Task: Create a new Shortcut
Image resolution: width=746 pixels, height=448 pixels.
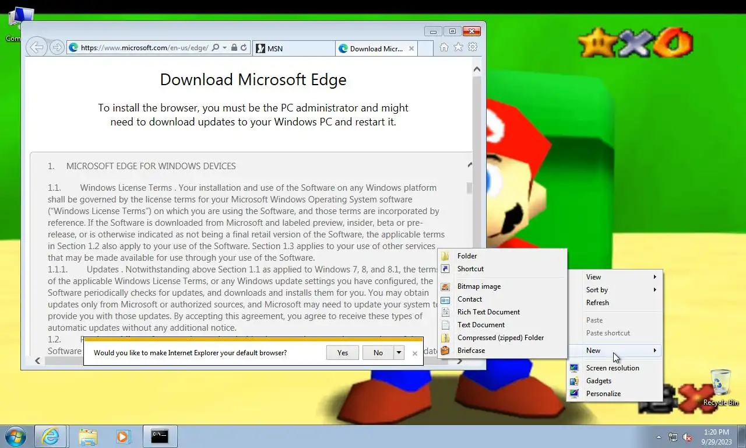Action: point(502,269)
